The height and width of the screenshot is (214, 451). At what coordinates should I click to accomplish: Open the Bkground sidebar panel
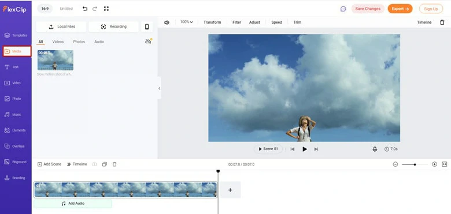(x=15, y=162)
